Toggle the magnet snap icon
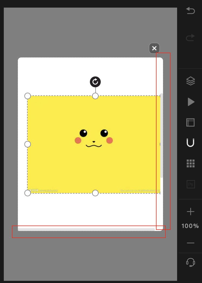Image resolution: width=202 pixels, height=283 pixels. pos(190,143)
